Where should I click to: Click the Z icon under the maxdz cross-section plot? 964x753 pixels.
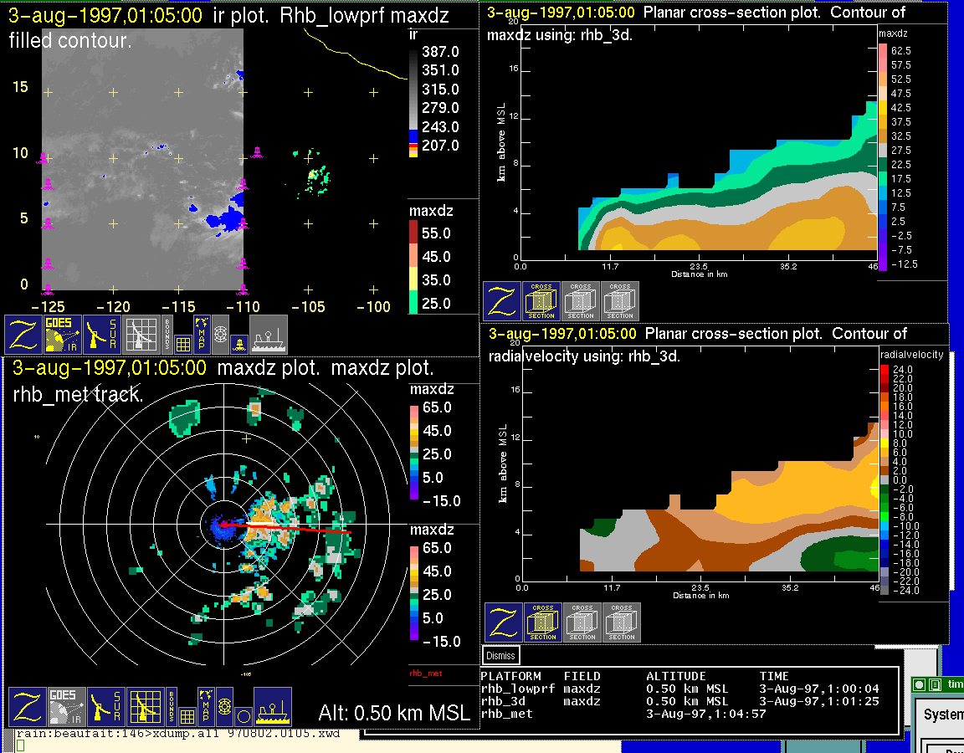point(501,301)
